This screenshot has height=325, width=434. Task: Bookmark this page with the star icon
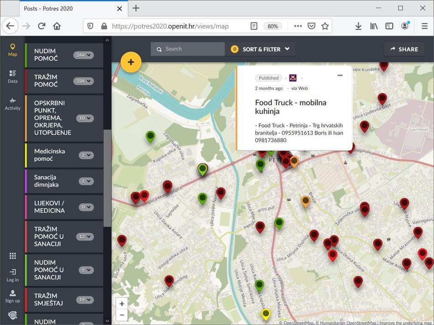pos(325,26)
